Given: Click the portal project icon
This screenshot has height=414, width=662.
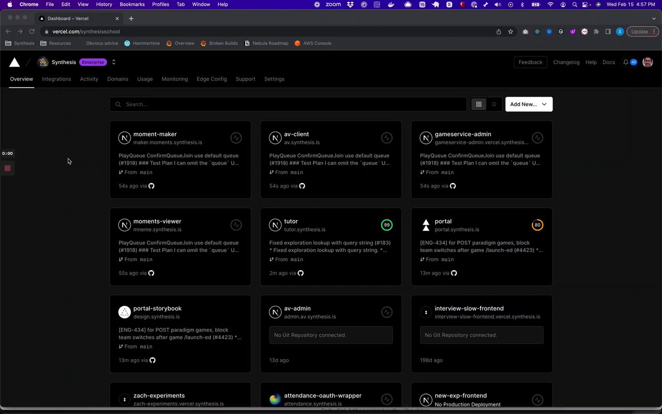Looking at the screenshot, I should tap(426, 225).
